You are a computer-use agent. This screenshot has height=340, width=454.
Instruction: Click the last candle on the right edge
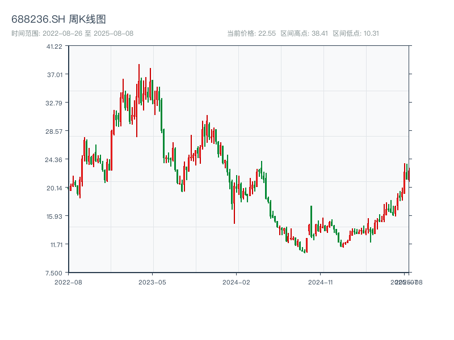coord(409,175)
